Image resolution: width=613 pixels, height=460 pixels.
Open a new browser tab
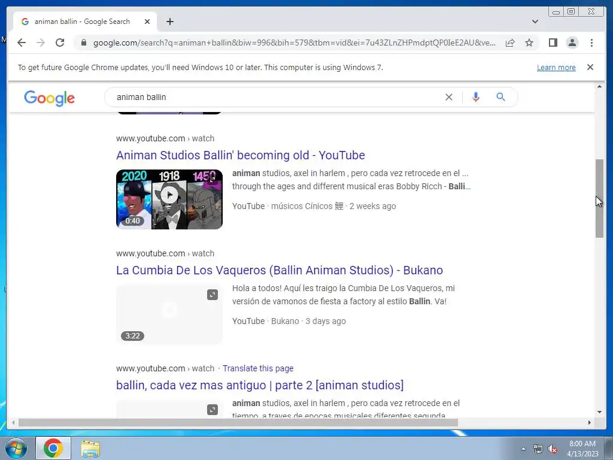click(169, 22)
